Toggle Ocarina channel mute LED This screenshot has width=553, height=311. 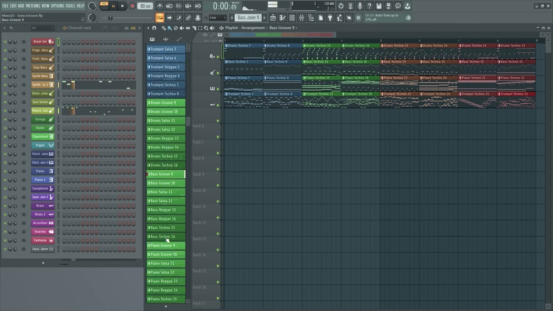[5, 232]
